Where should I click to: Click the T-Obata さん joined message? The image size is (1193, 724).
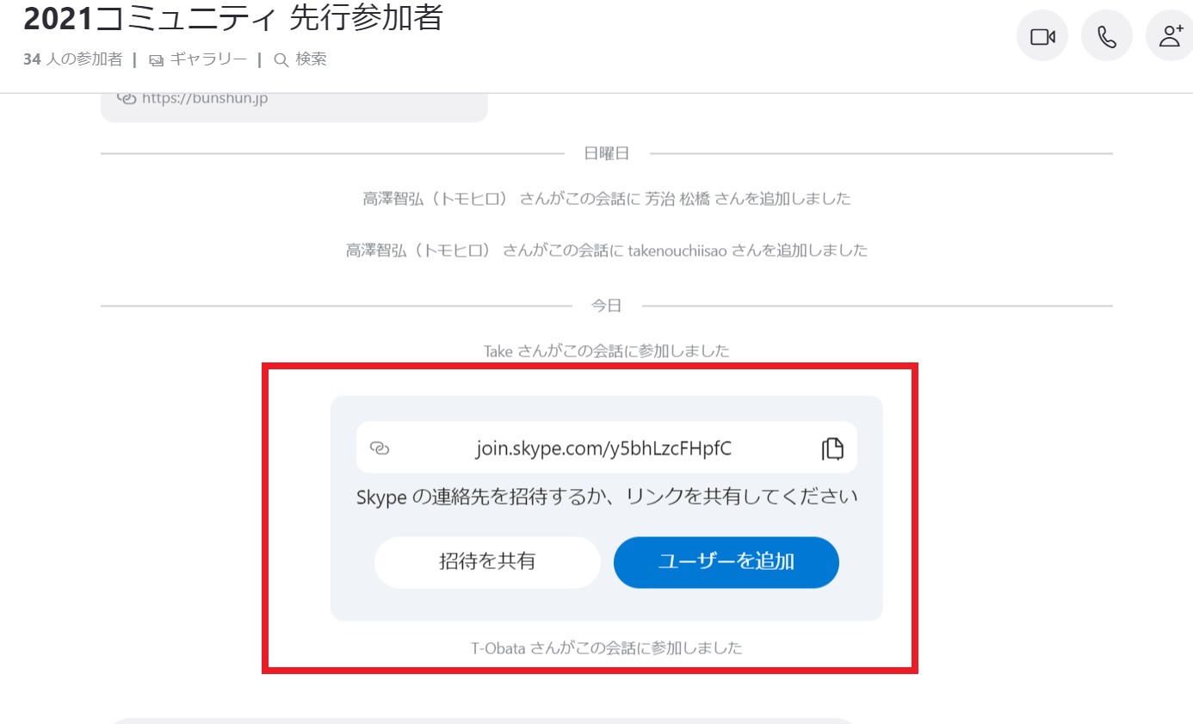(607, 647)
